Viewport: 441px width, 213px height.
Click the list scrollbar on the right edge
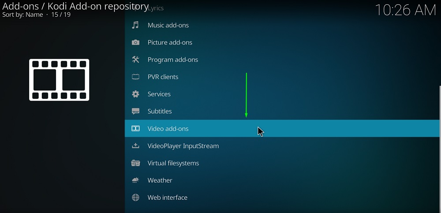pyautogui.click(x=440, y=149)
